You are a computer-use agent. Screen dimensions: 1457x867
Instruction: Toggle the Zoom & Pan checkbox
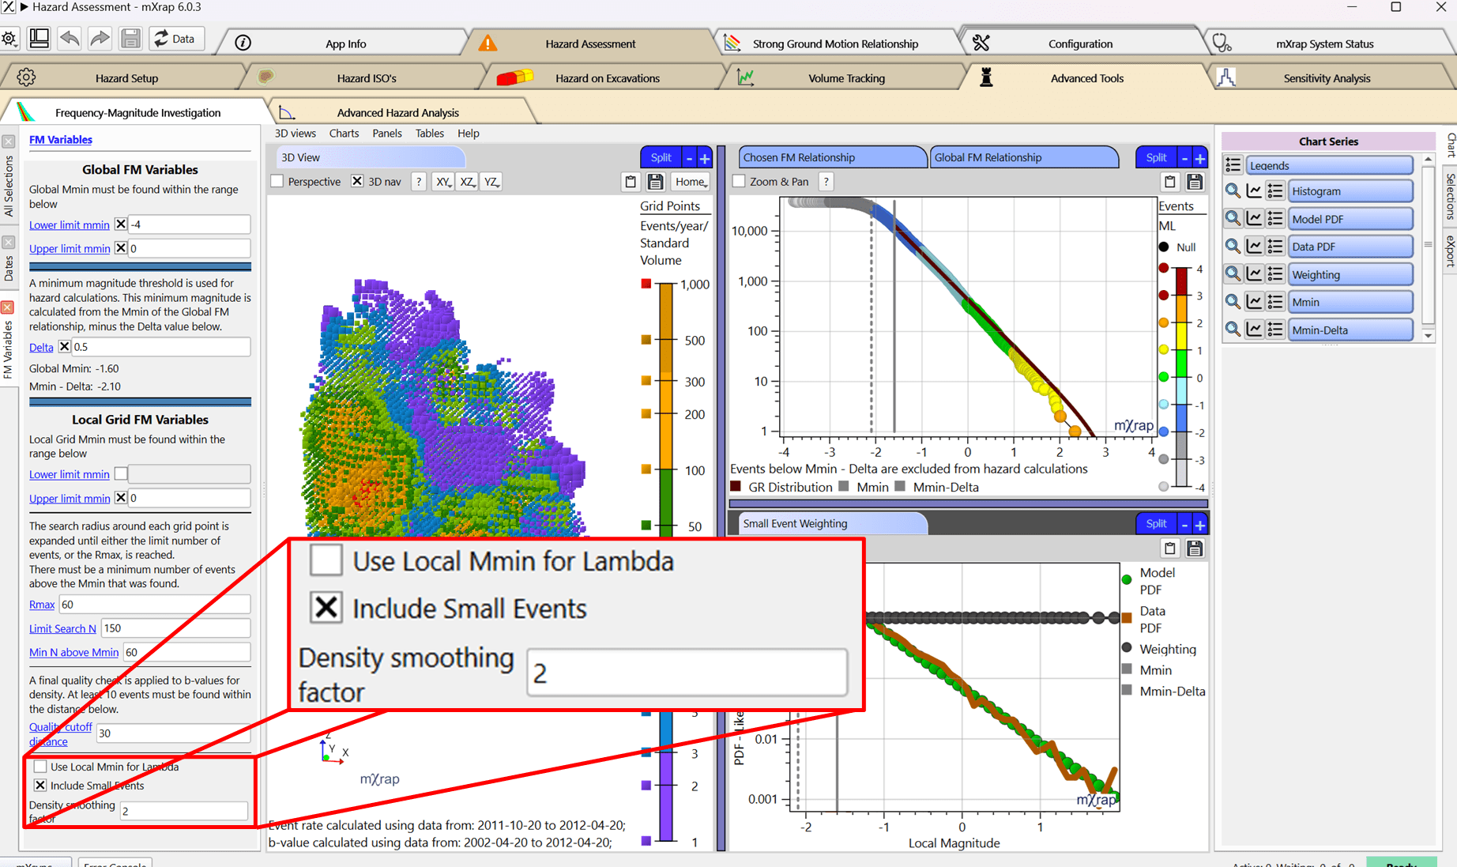(x=739, y=182)
